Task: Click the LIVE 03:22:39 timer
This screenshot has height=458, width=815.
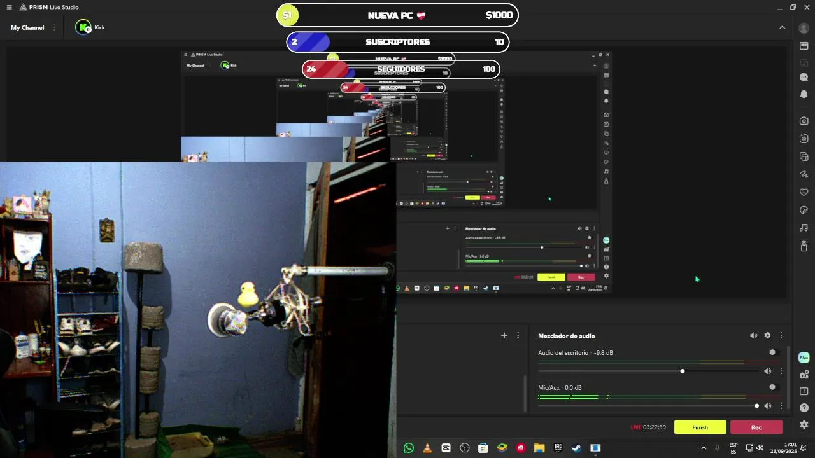Action: pyautogui.click(x=648, y=427)
